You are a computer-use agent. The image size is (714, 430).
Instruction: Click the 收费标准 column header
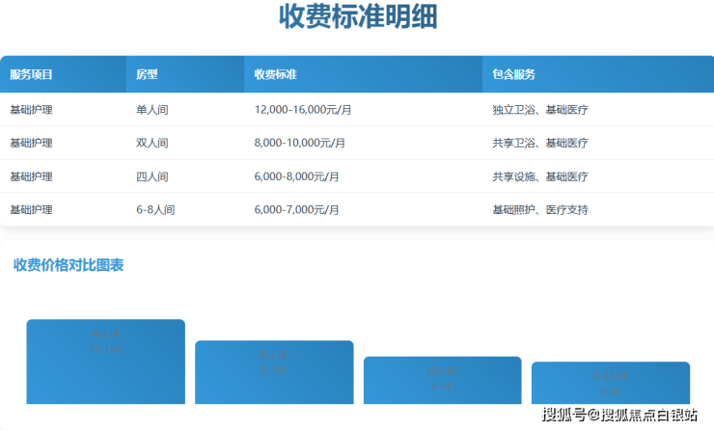[x=275, y=74]
